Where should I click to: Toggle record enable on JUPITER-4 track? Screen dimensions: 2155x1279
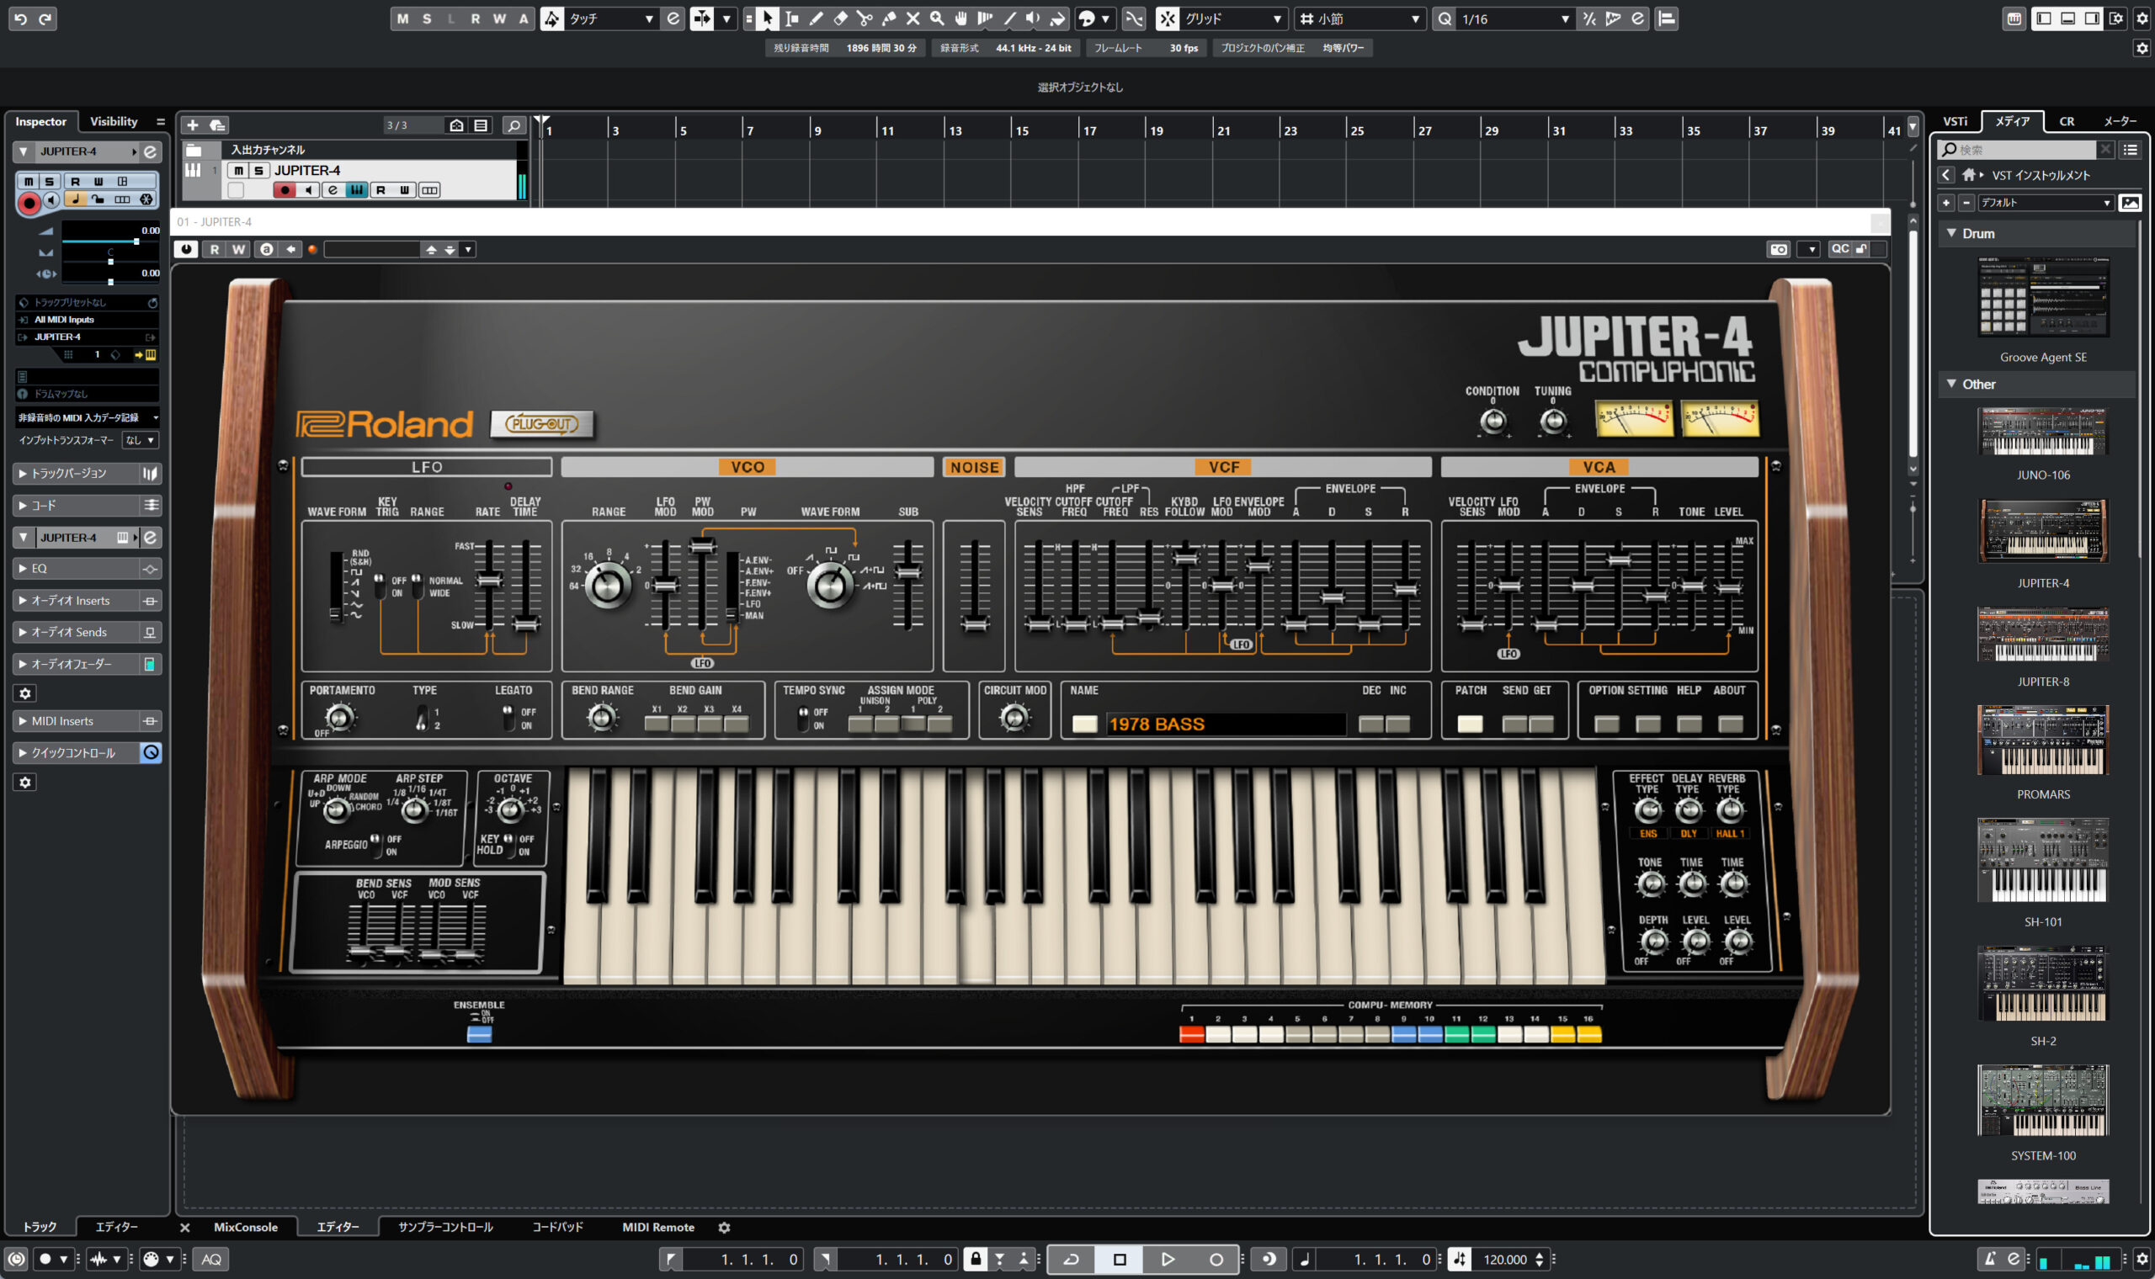point(284,189)
